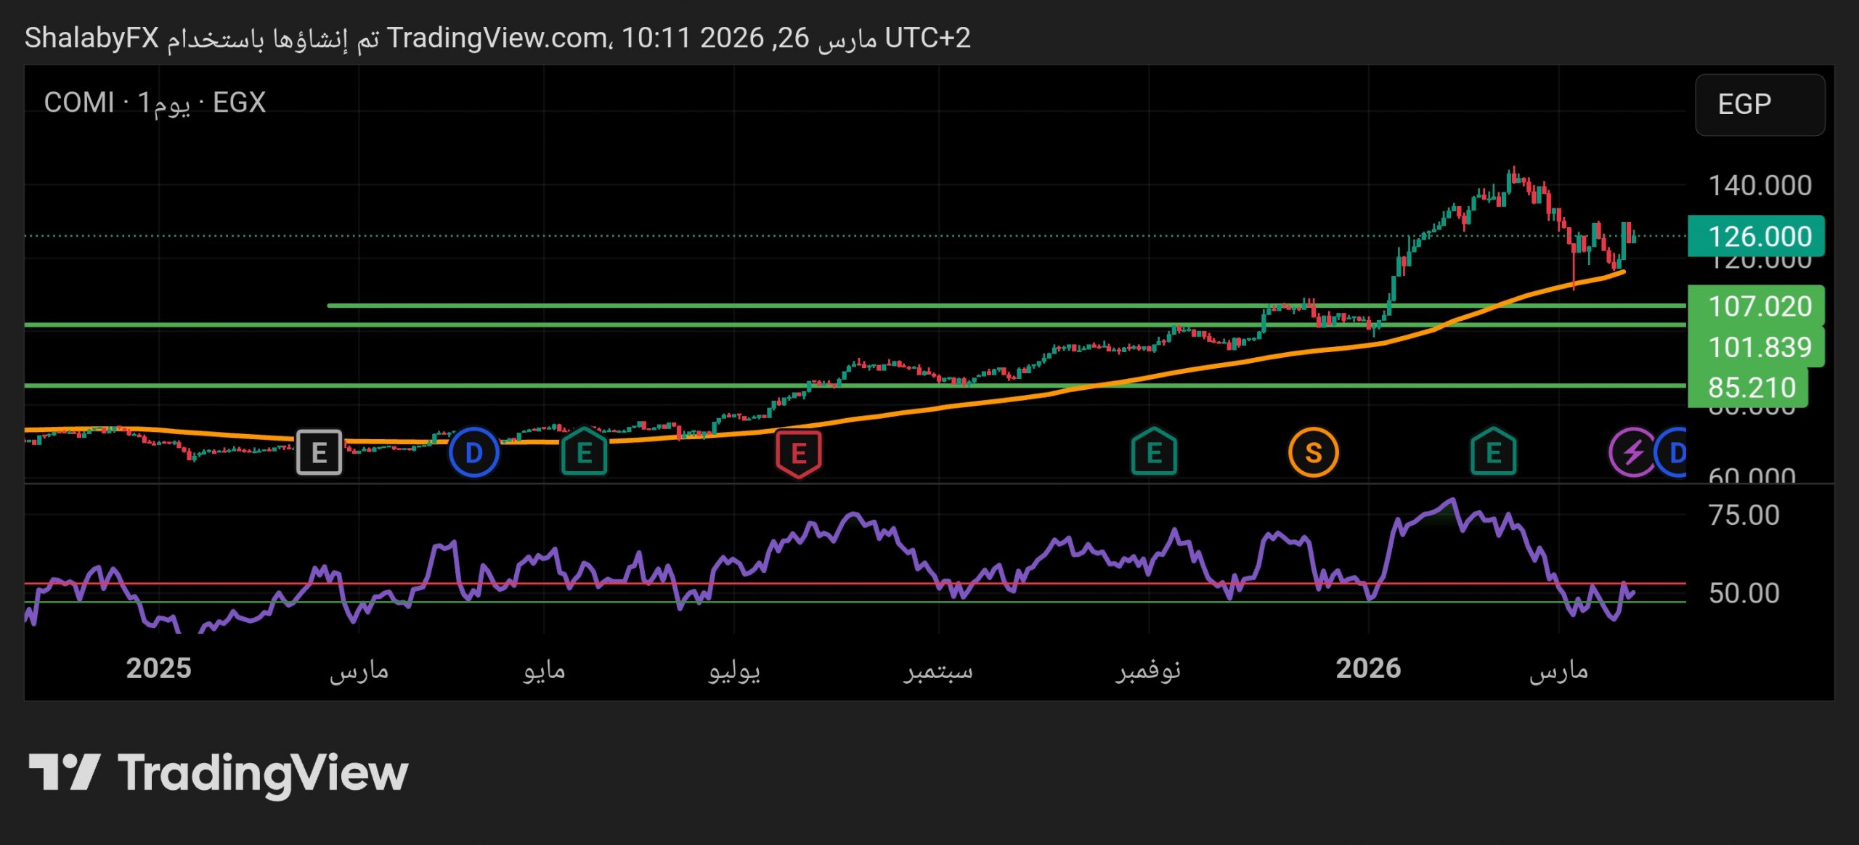Click the green E marker near November
Image resolution: width=1859 pixels, height=845 pixels.
pyautogui.click(x=1153, y=452)
